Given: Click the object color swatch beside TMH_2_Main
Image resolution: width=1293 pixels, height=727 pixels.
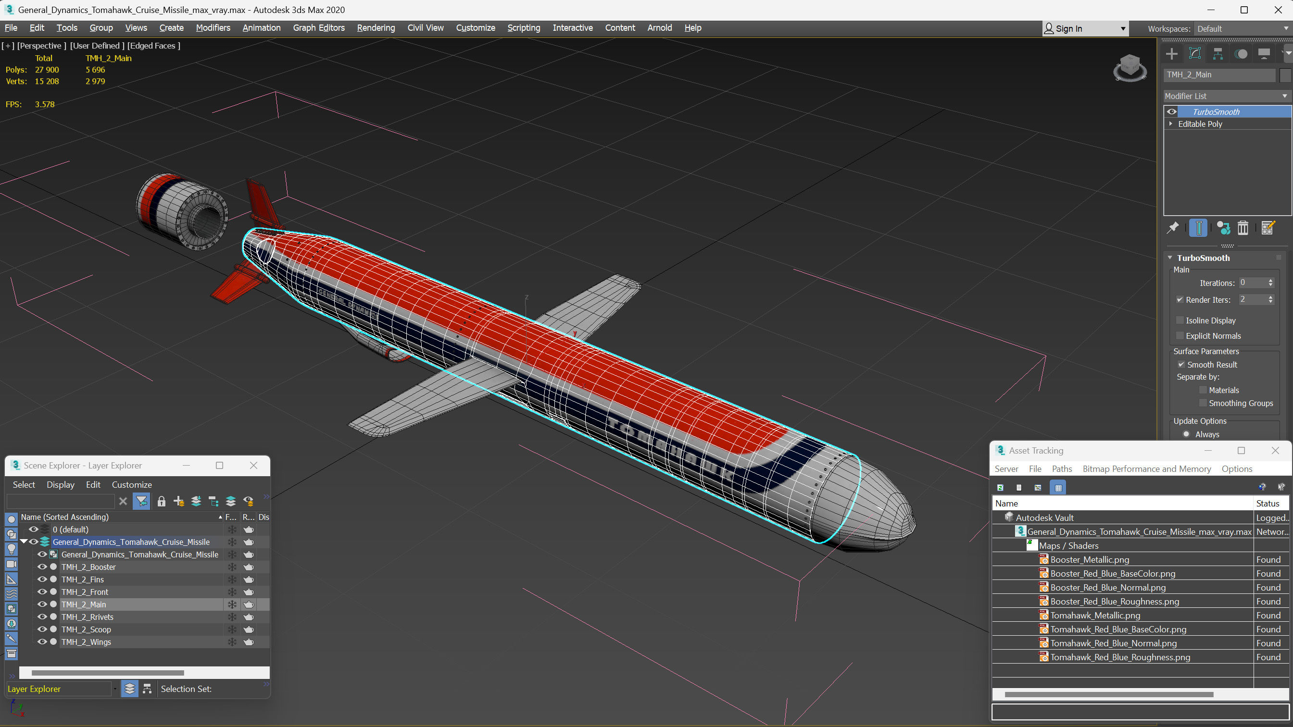Looking at the screenshot, I should 1284,75.
